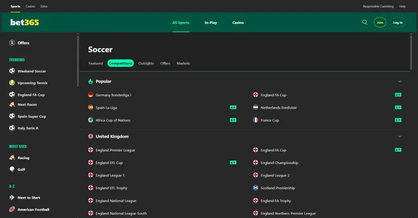
Task: Click the Next to Start arrow icon
Action: click(x=12, y=197)
